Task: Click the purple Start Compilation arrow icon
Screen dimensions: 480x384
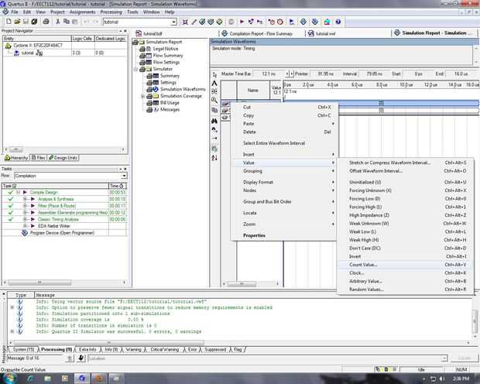Action: coord(242,22)
